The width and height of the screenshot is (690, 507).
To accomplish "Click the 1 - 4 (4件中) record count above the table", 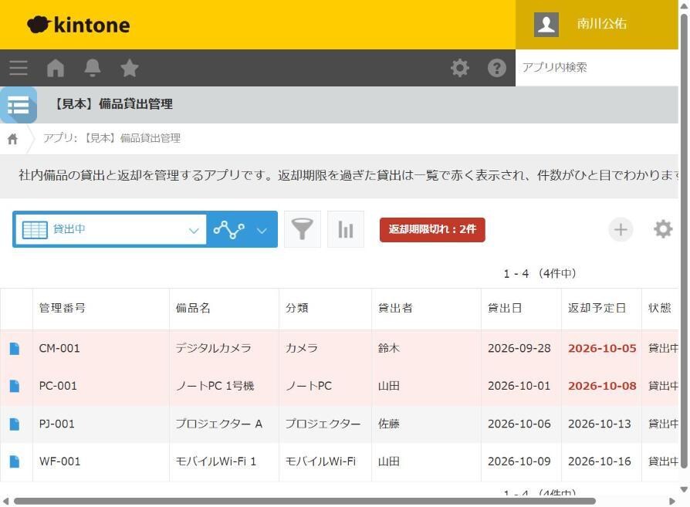I will pos(539,274).
